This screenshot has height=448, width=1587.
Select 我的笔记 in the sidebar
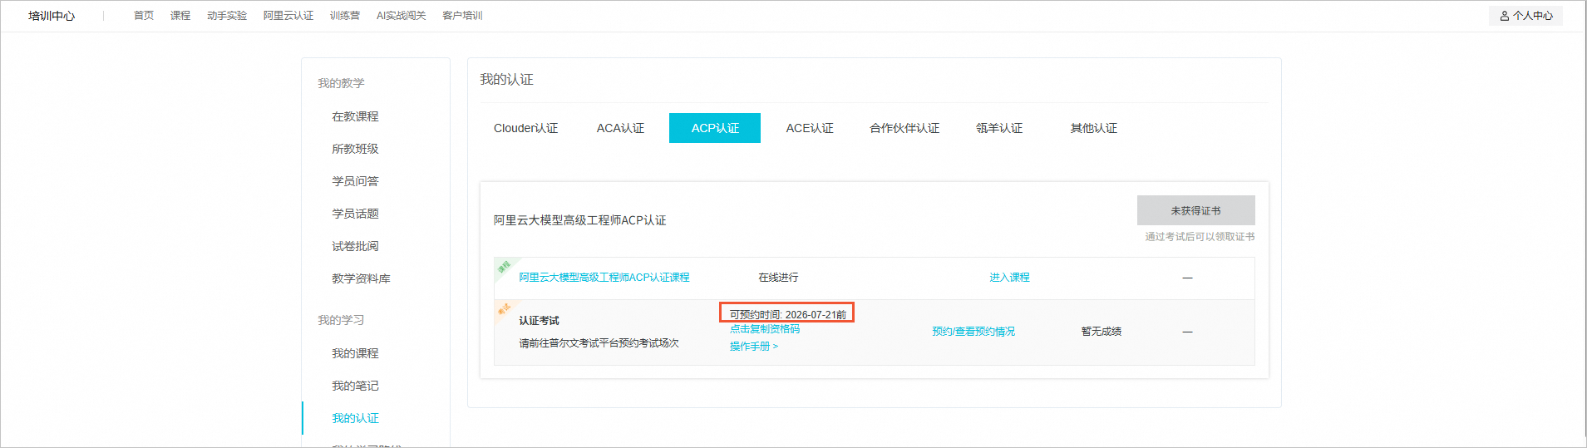(355, 386)
